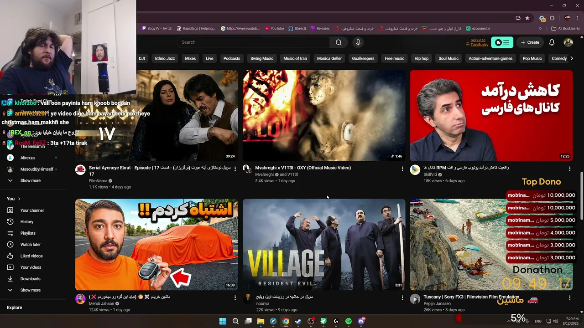Open options menu for Mehdi Jahaan video
Image resolution: width=584 pixels, height=328 pixels.
tap(235, 297)
